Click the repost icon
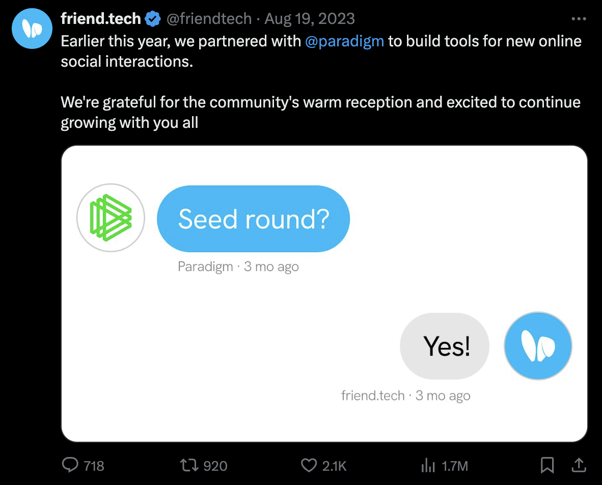The width and height of the screenshot is (602, 485). (189, 465)
